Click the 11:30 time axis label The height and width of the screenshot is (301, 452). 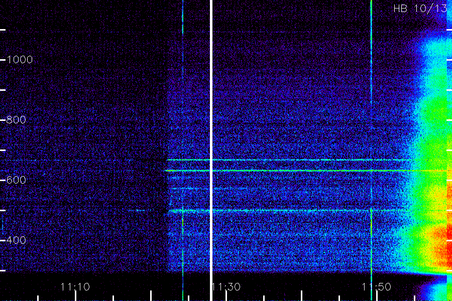click(227, 287)
